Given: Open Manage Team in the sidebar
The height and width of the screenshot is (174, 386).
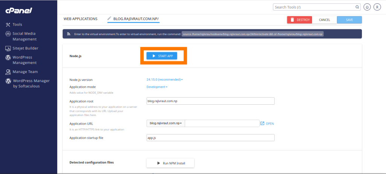Looking at the screenshot, I should click(21, 72).
